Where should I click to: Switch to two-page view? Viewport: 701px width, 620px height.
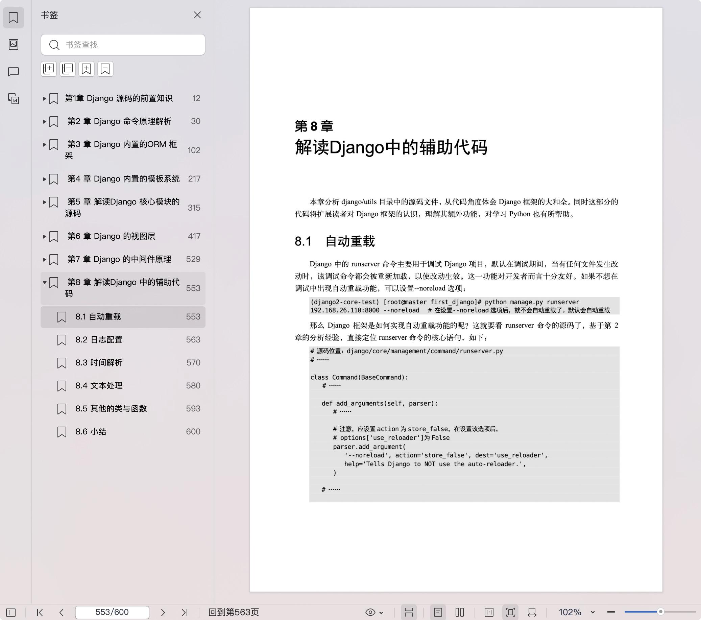pos(460,612)
